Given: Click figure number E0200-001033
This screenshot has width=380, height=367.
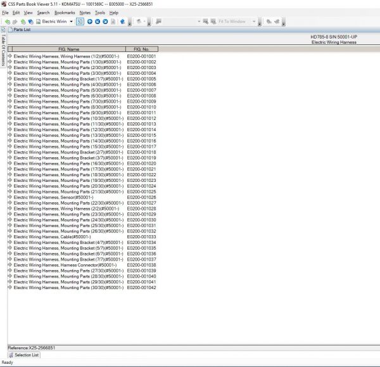Looking at the screenshot, I should pyautogui.click(x=141, y=236).
